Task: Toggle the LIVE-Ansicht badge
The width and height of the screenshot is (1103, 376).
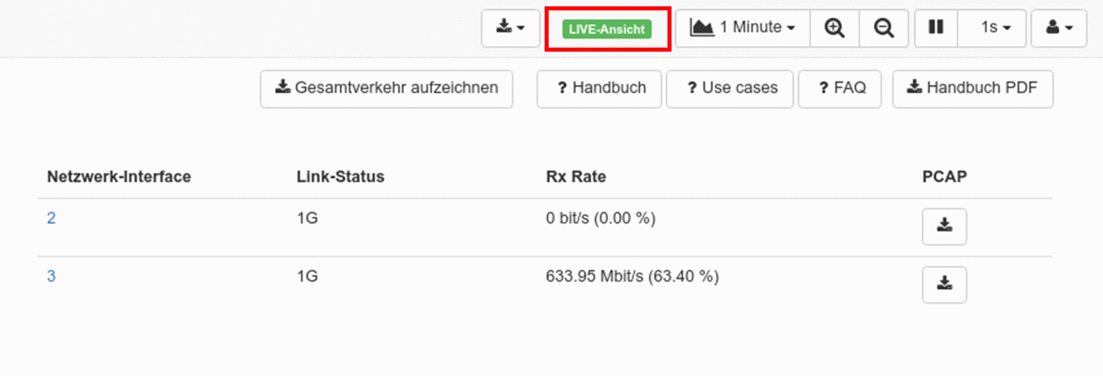Action: [607, 29]
